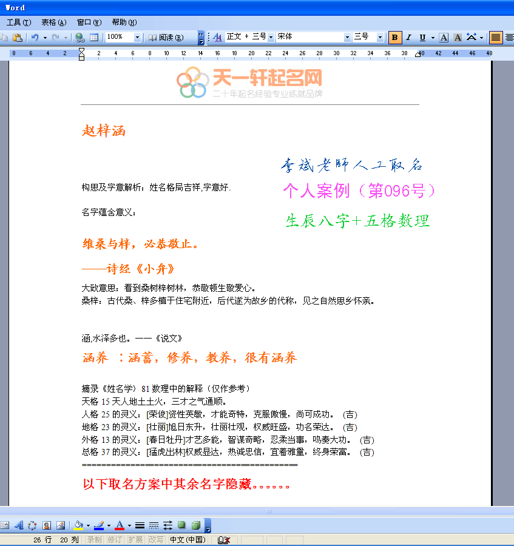Click the red text 以下取名方案中其余名字隐藏
This screenshot has width=514, height=546.
167,484
